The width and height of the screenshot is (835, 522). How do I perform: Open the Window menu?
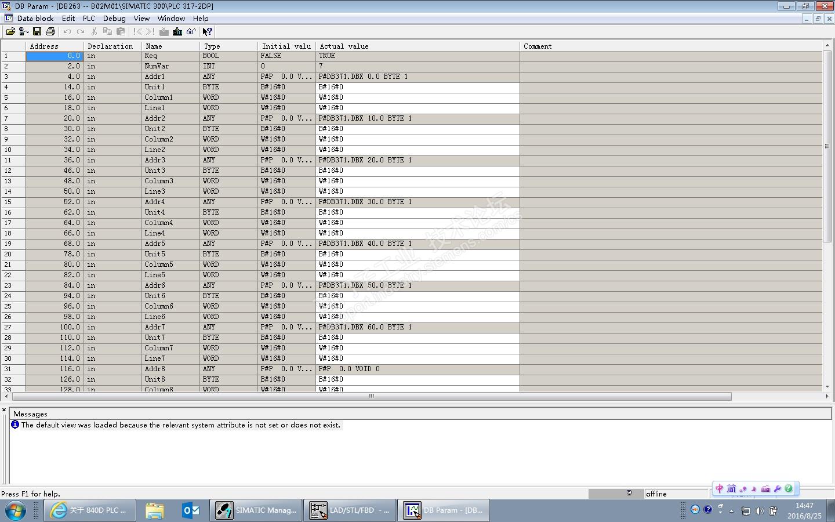pos(171,18)
